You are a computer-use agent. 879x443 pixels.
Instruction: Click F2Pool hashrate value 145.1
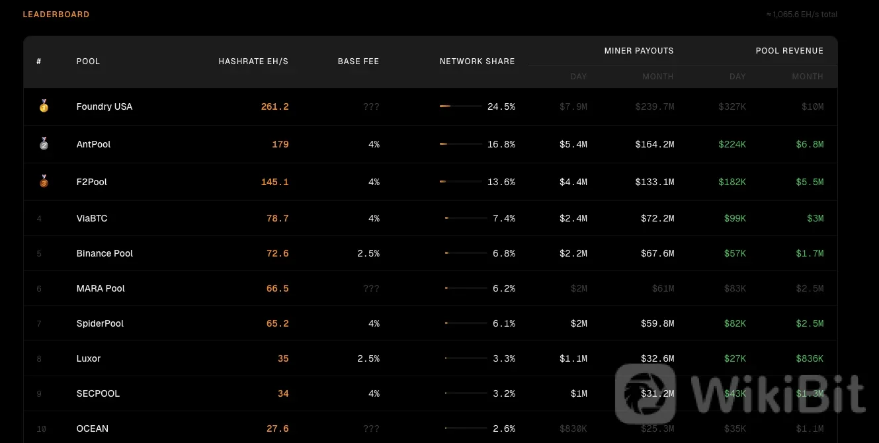pos(274,182)
